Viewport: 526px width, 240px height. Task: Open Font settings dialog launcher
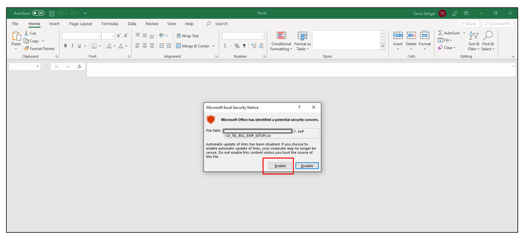129,57
